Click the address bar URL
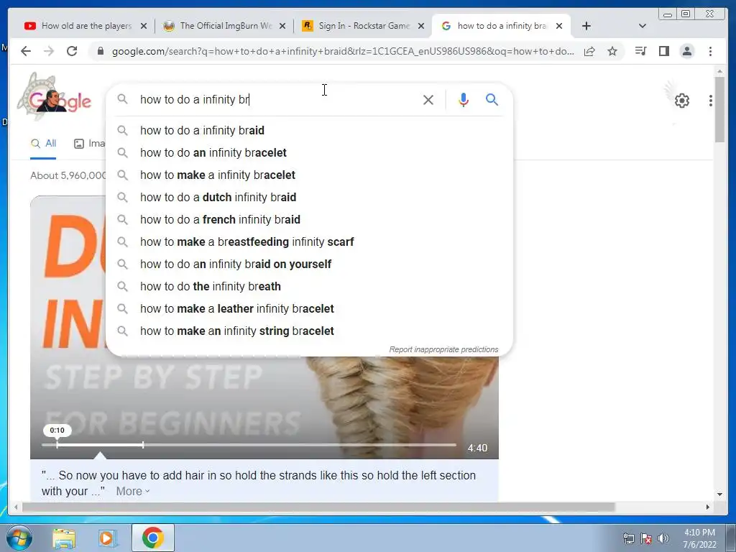This screenshot has height=552, width=736. [343, 51]
